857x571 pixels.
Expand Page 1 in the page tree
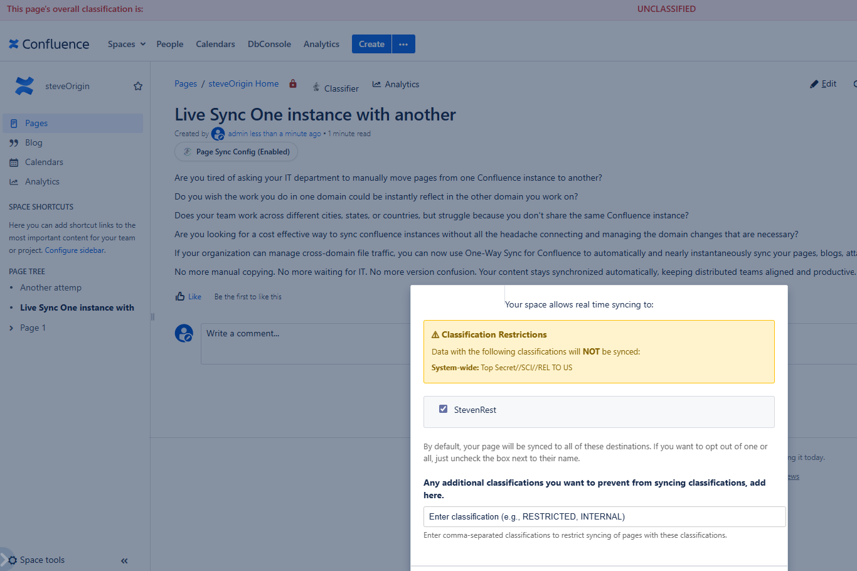click(x=10, y=327)
